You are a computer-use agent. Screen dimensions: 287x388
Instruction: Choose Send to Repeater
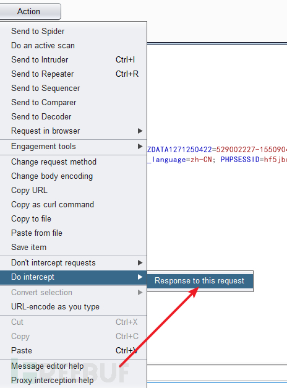coord(73,74)
